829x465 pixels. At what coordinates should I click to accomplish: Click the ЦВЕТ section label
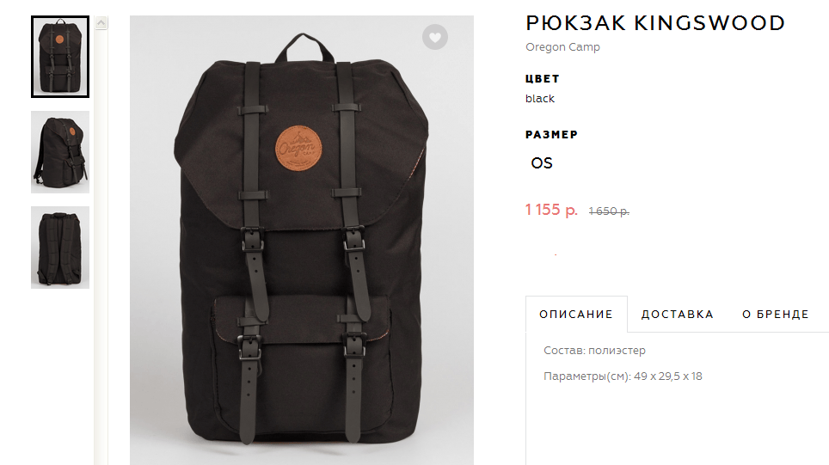click(543, 79)
